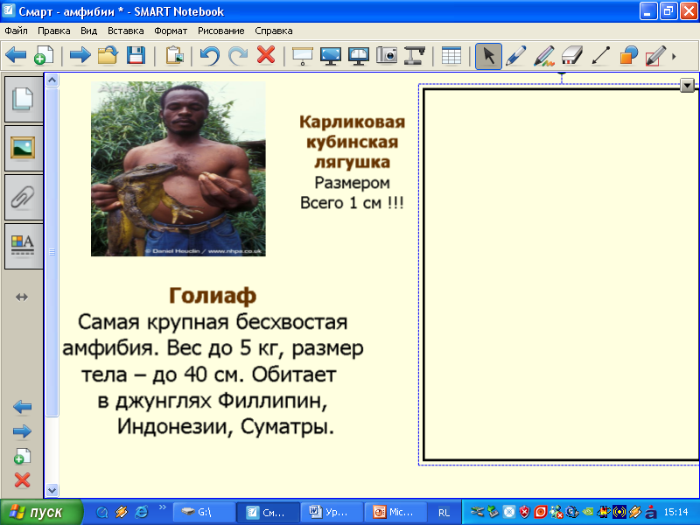The height and width of the screenshot is (525, 700).
Task: Undo the last action
Action: point(210,56)
